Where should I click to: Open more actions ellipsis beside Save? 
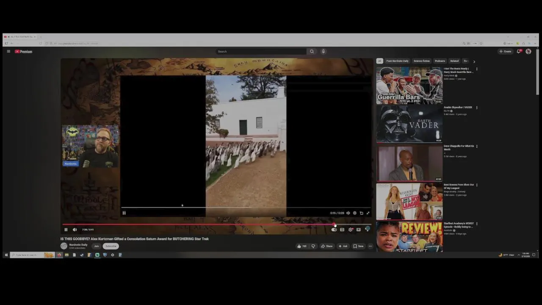(x=370, y=246)
